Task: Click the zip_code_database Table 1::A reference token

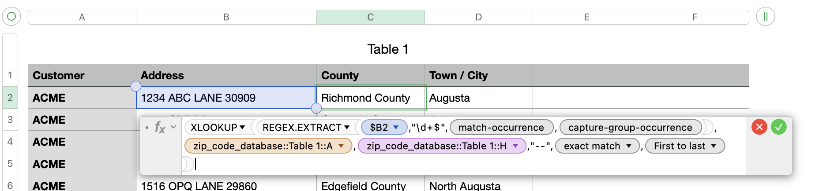Action: (263, 146)
